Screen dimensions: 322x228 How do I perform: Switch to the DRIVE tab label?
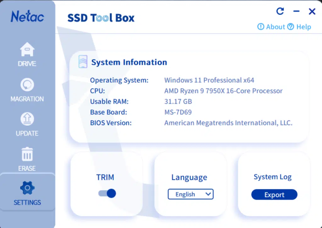tap(27, 64)
